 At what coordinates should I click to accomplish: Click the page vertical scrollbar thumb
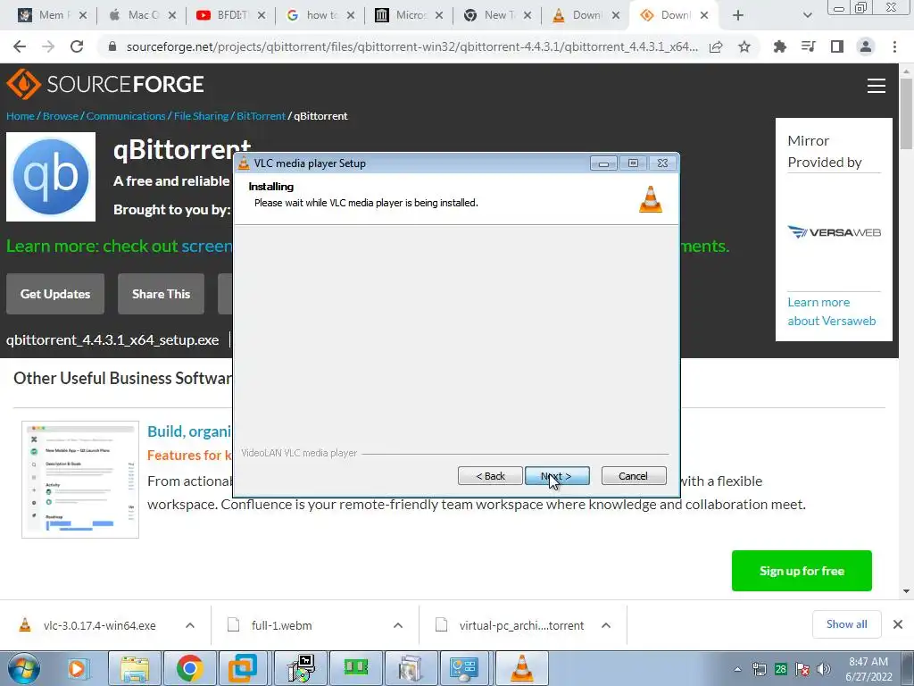906,113
